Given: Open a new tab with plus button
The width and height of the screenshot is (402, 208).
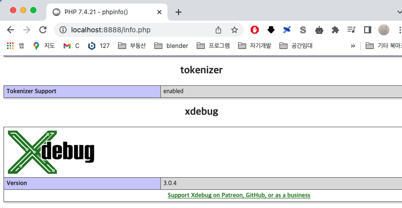Looking at the screenshot, I should click(x=179, y=12).
